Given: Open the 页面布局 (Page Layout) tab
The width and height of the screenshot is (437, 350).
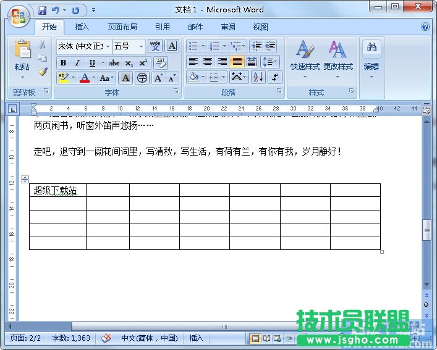Looking at the screenshot, I should 122,27.
